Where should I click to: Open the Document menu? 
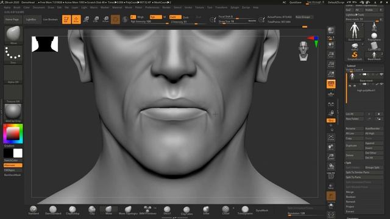point(39,7)
